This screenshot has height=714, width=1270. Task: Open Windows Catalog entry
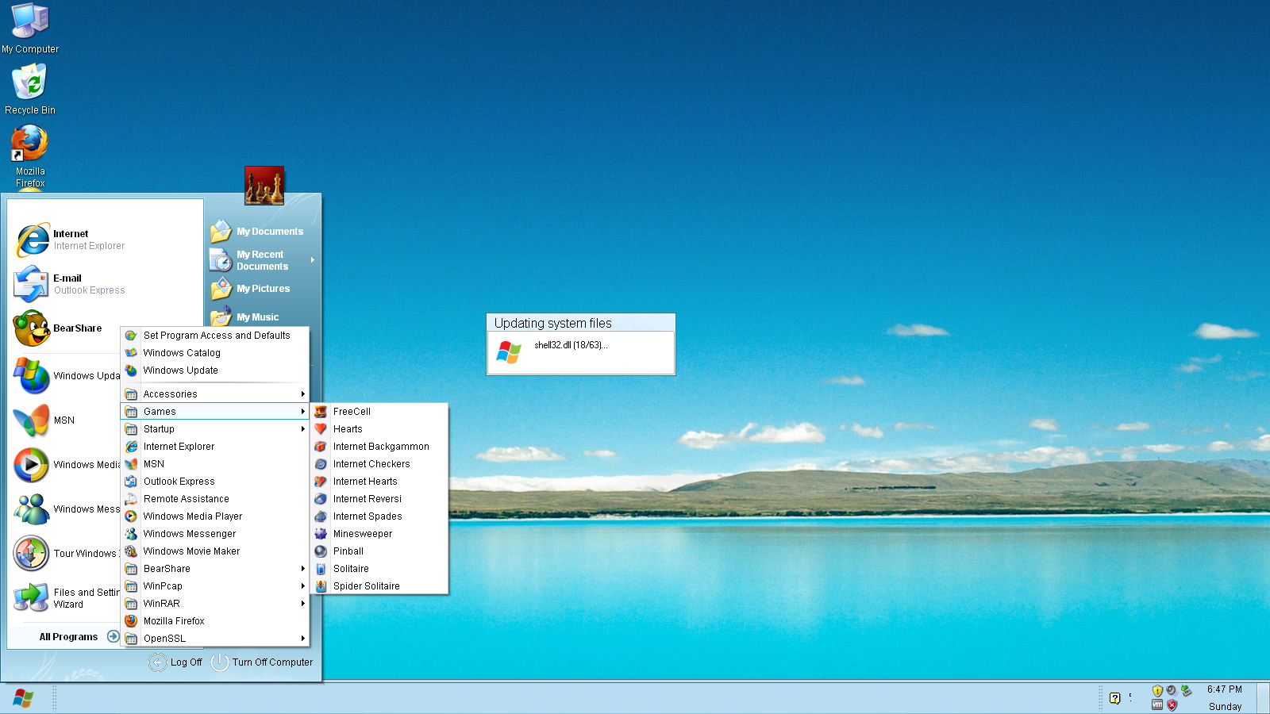[x=214, y=353]
